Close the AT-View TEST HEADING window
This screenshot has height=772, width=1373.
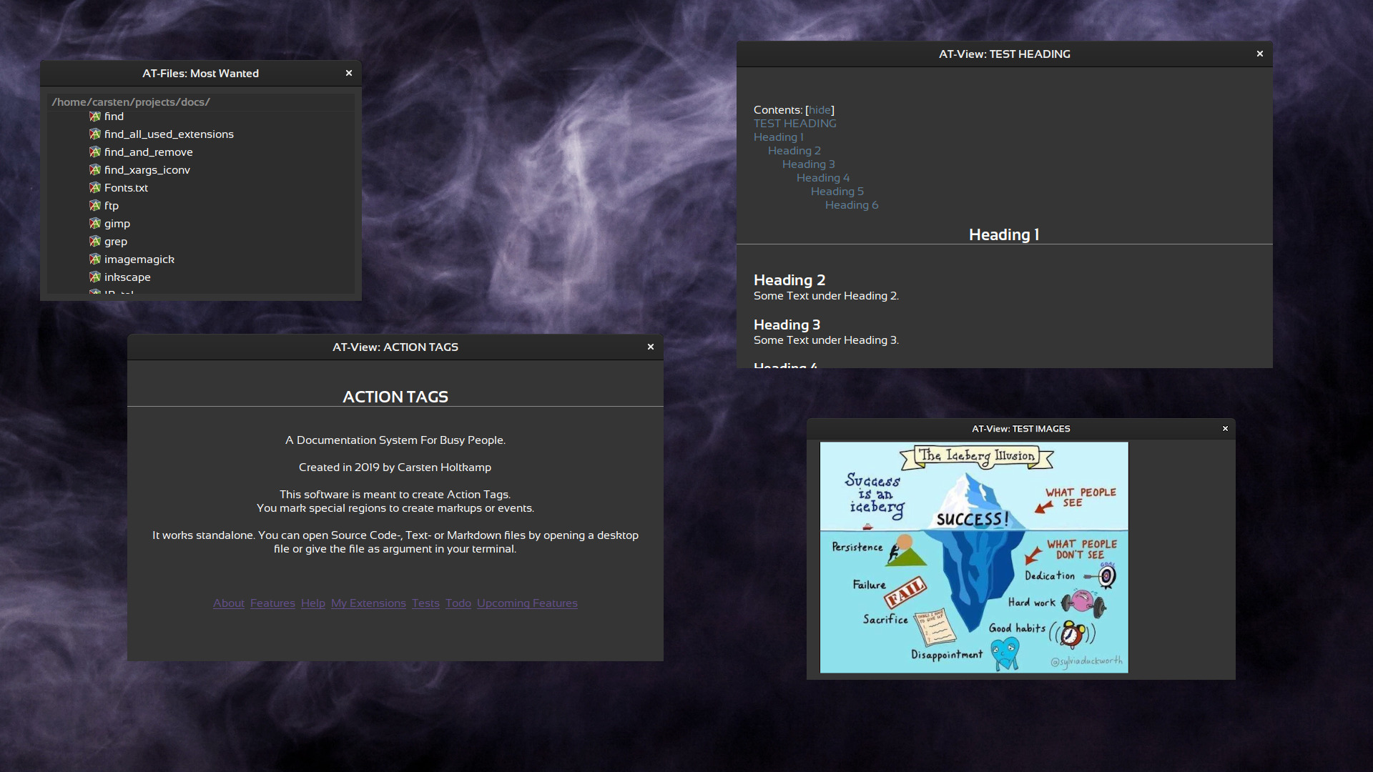1260,54
